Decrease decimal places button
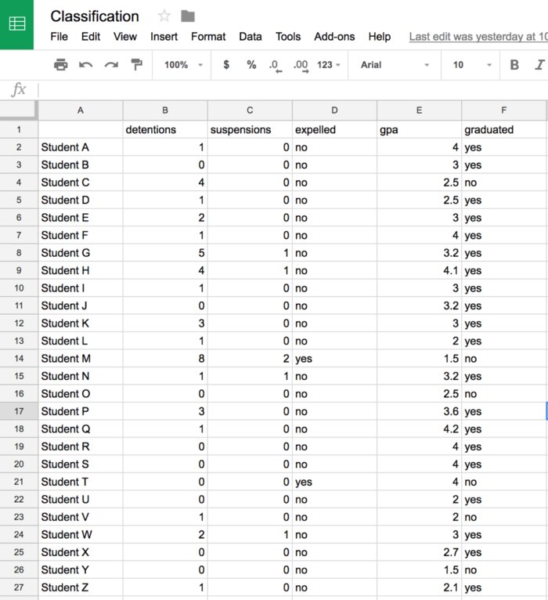 tap(276, 66)
